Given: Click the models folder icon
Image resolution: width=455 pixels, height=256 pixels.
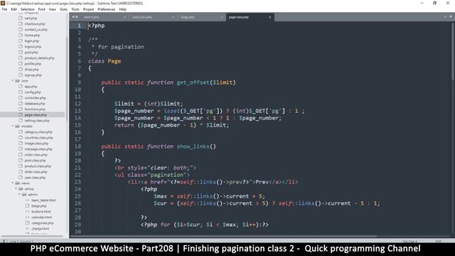Looking at the screenshot, I should 17,127.
